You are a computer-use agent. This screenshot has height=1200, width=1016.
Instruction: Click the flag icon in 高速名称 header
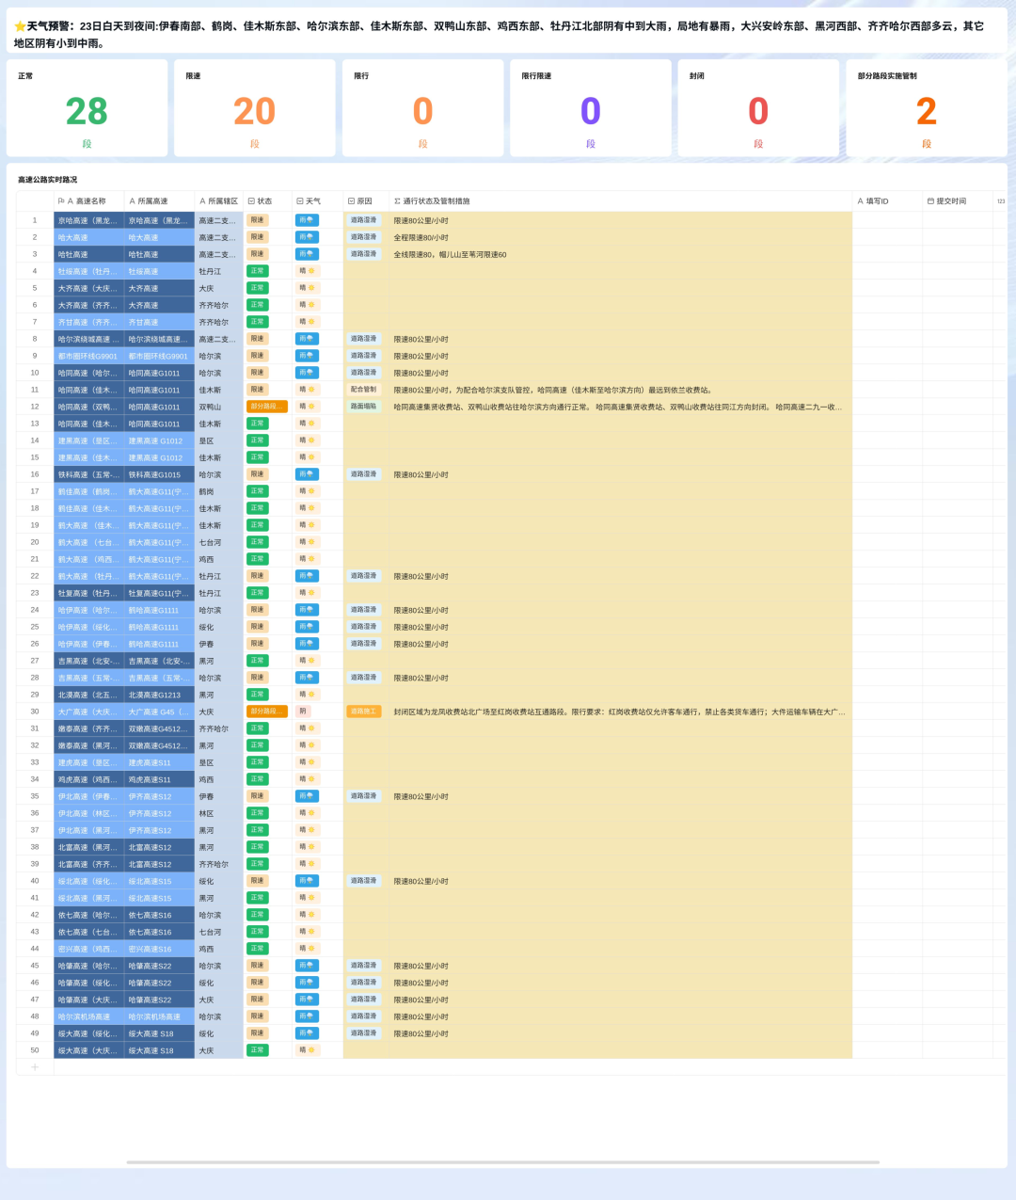click(61, 201)
